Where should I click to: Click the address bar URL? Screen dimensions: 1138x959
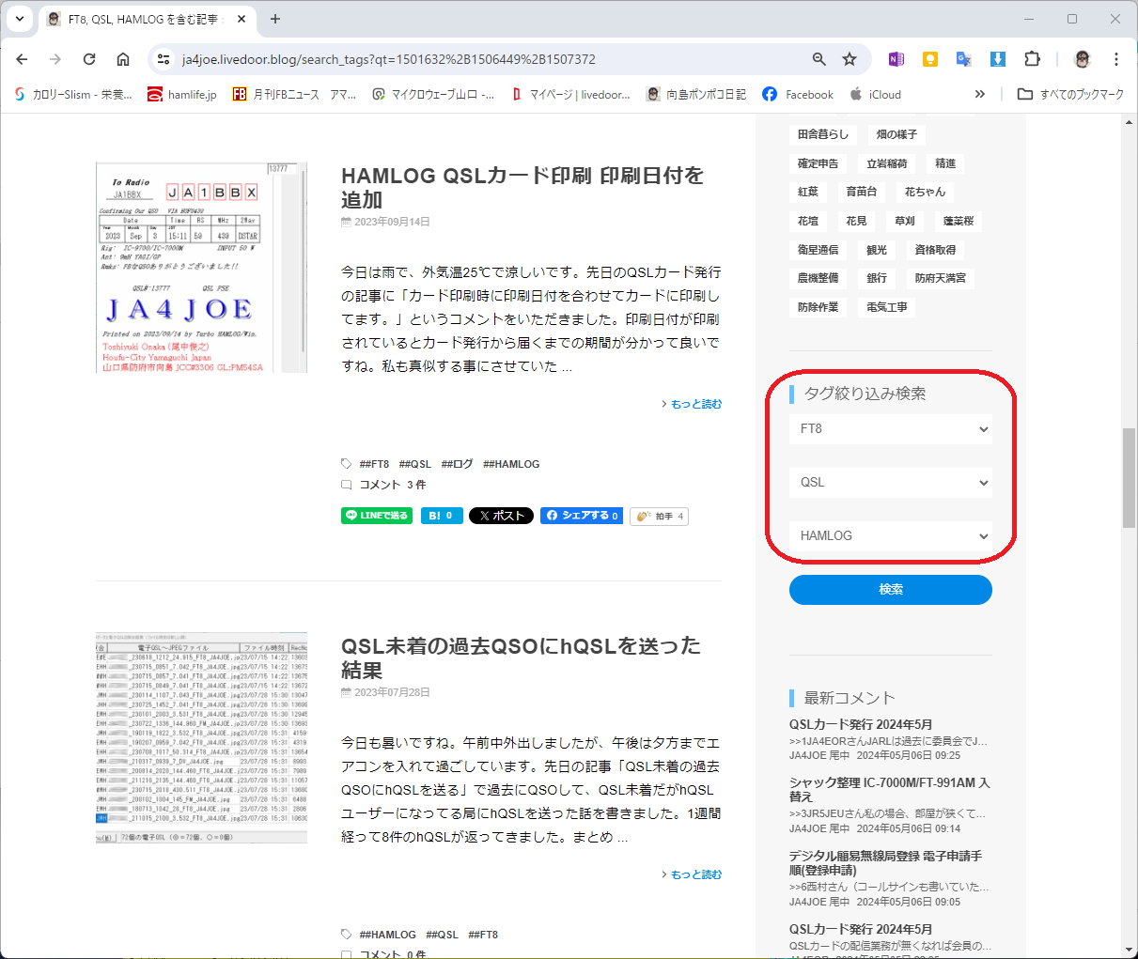tap(389, 59)
